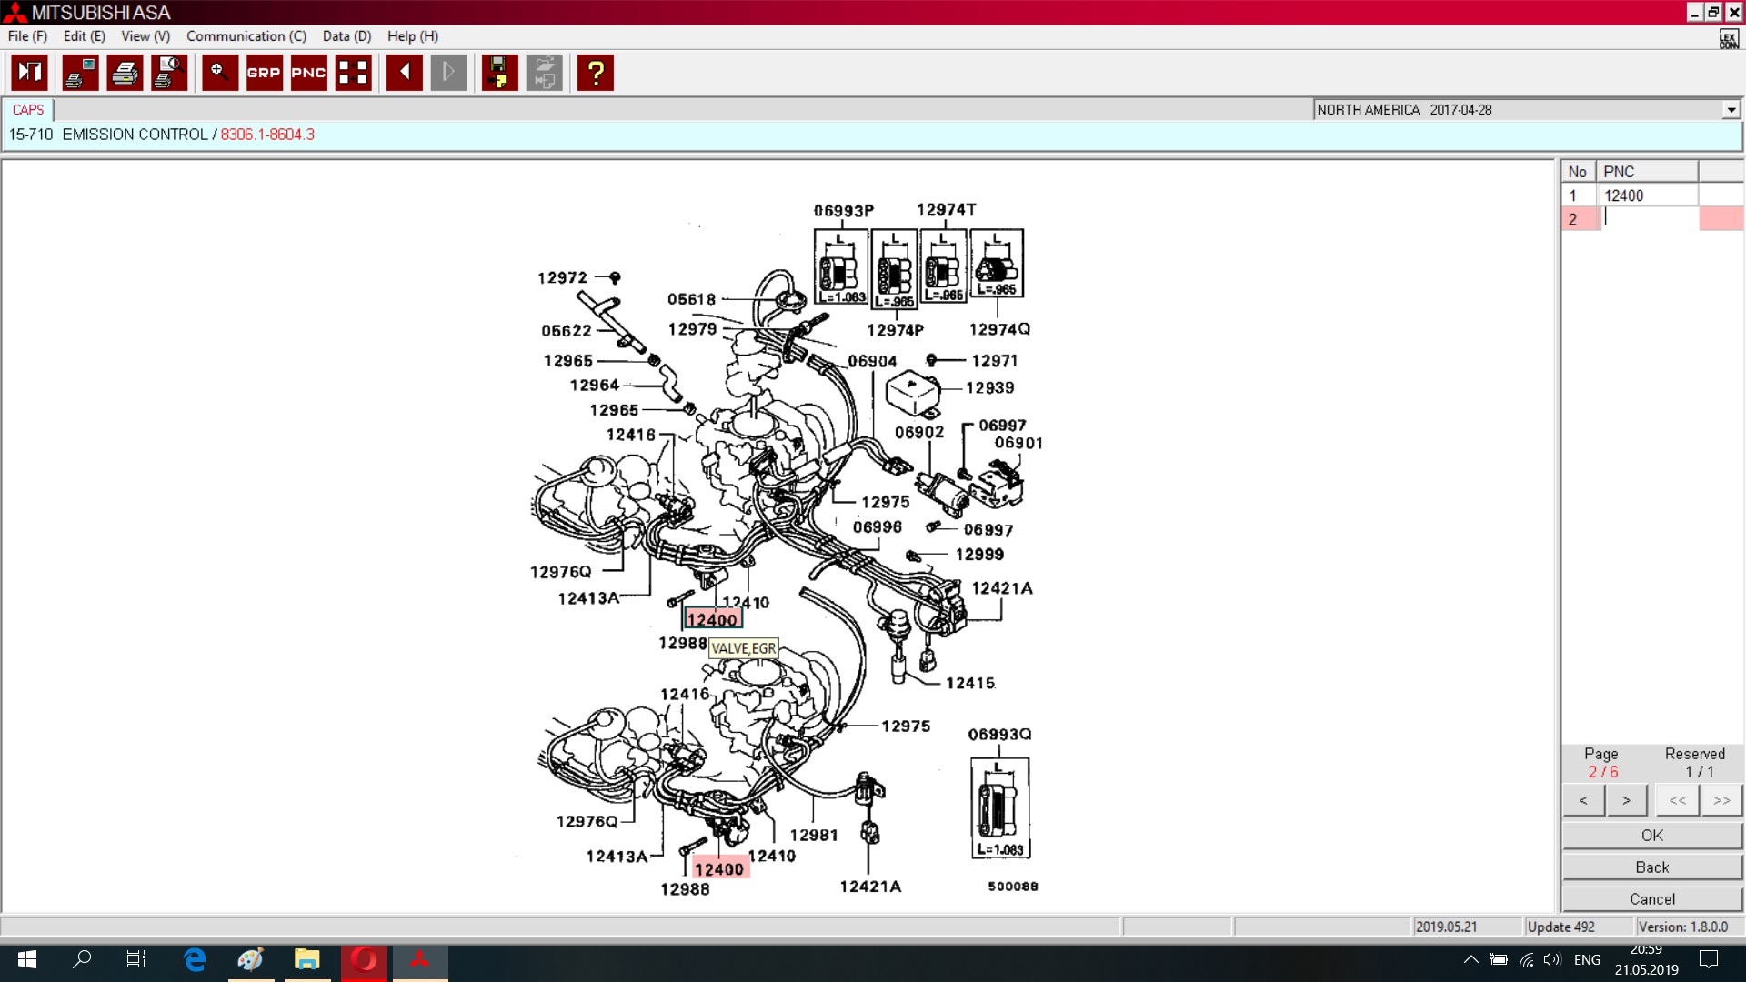Click the floppy disk save icon
Image resolution: width=1746 pixels, height=982 pixels.
[x=498, y=73]
